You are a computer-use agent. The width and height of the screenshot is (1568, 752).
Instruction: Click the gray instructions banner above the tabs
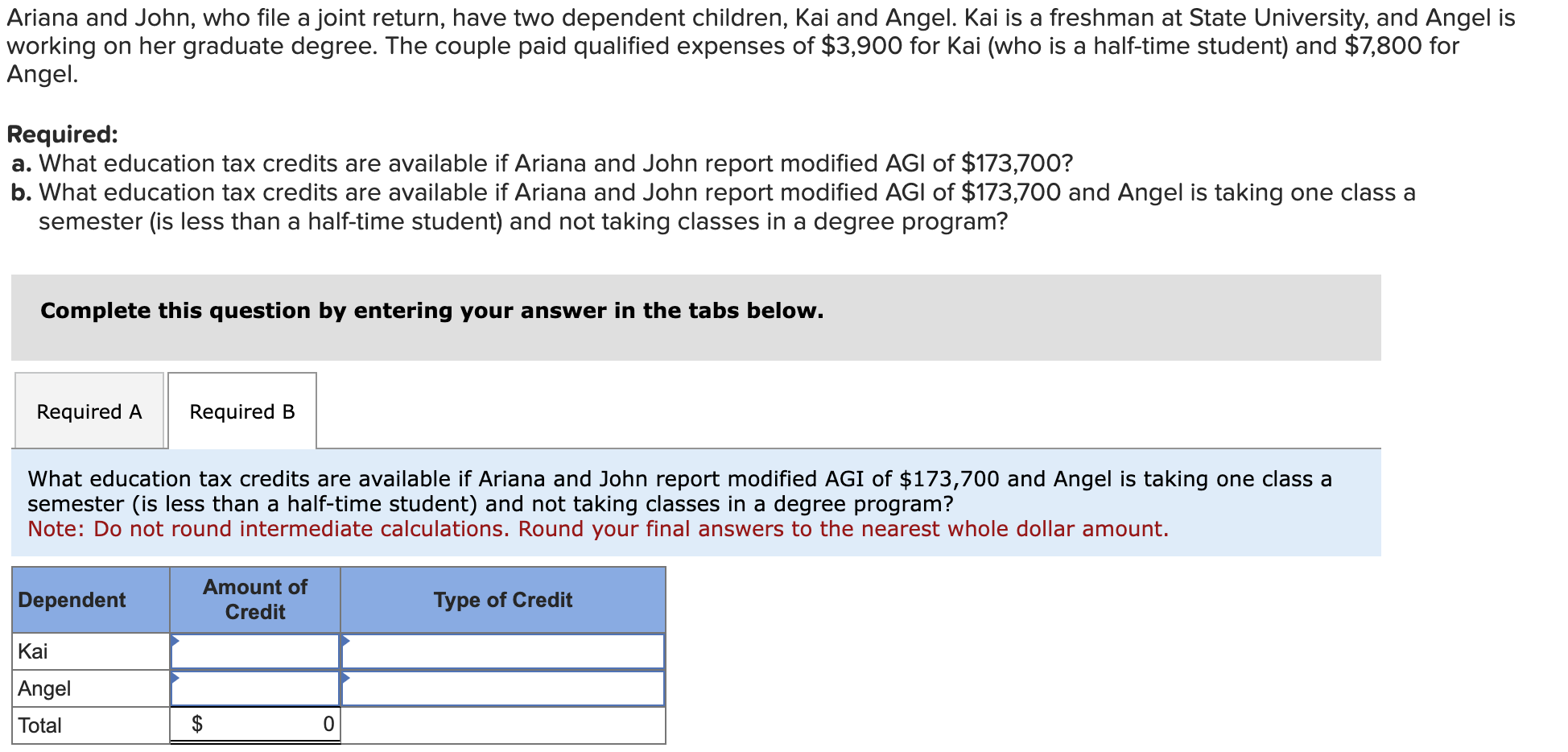click(431, 311)
